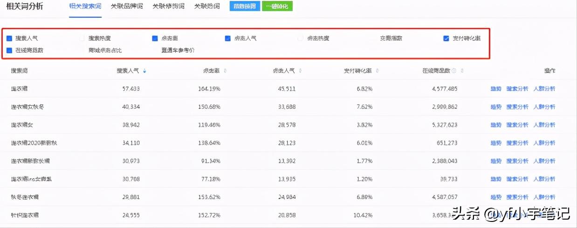Open 搜索分析 link in the 30,708 row
This screenshot has width=577, height=228.
517,179
